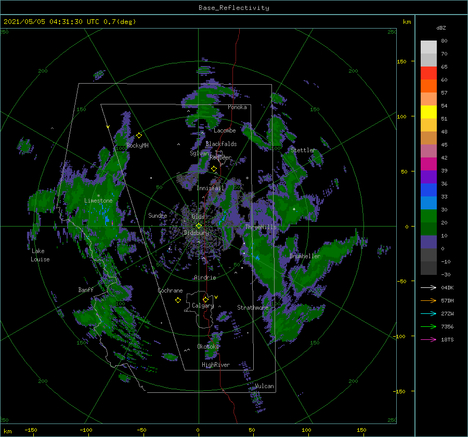468x437 pixels.
Task: Select the yellow swatch between 54 and 51 dBZ
Action: (x=428, y=112)
